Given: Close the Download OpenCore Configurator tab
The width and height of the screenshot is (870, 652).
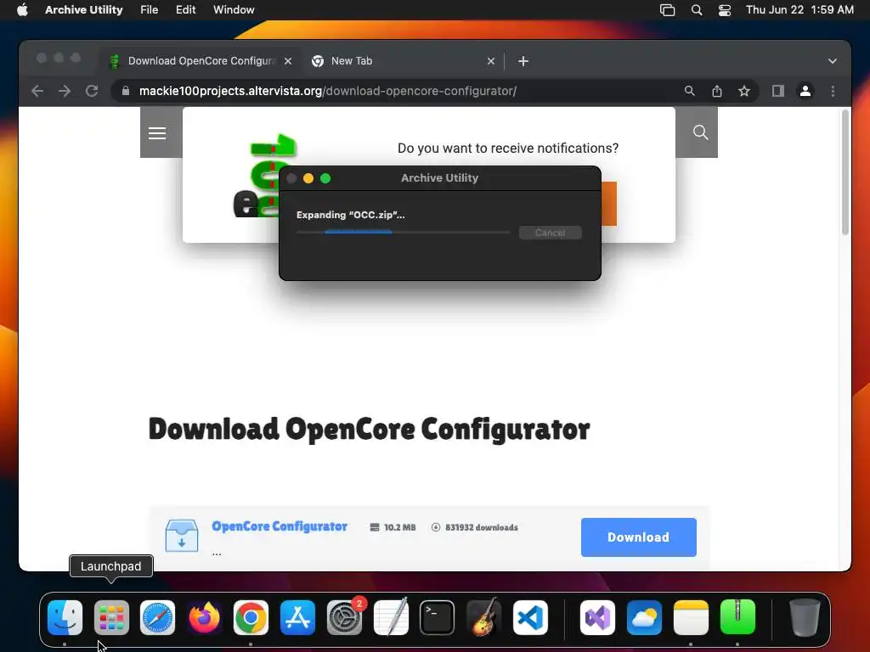Looking at the screenshot, I should (x=288, y=61).
